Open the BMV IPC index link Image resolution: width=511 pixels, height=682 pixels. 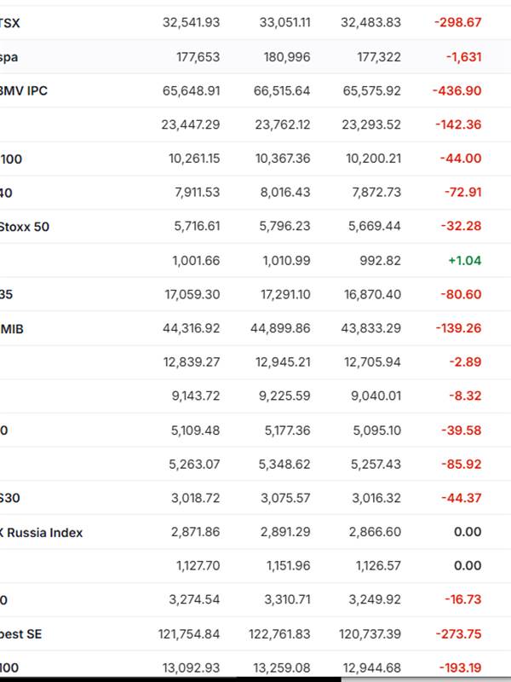(24, 91)
